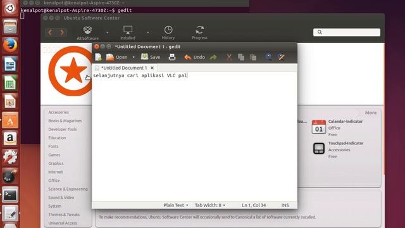Viewport: 405px width, 228px height.
Task: Open System Settings from the launcher
Action: tap(10, 157)
